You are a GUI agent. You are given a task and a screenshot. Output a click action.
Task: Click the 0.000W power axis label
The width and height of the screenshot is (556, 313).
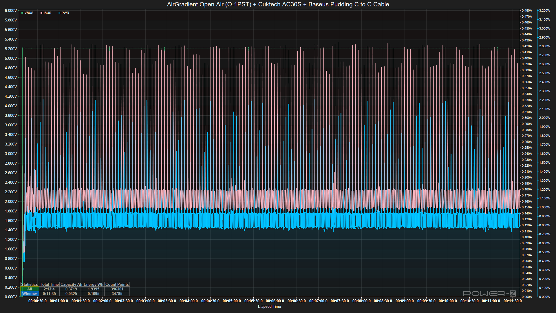click(545, 297)
